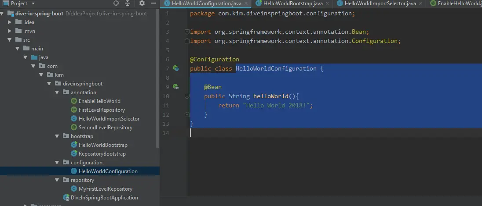Collapse the kim package
Screen dimensions: 482x206
41,75
